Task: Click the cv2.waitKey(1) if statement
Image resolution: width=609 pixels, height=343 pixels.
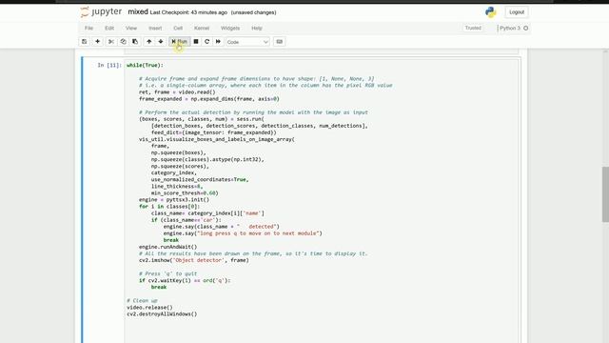Action: 185,280
